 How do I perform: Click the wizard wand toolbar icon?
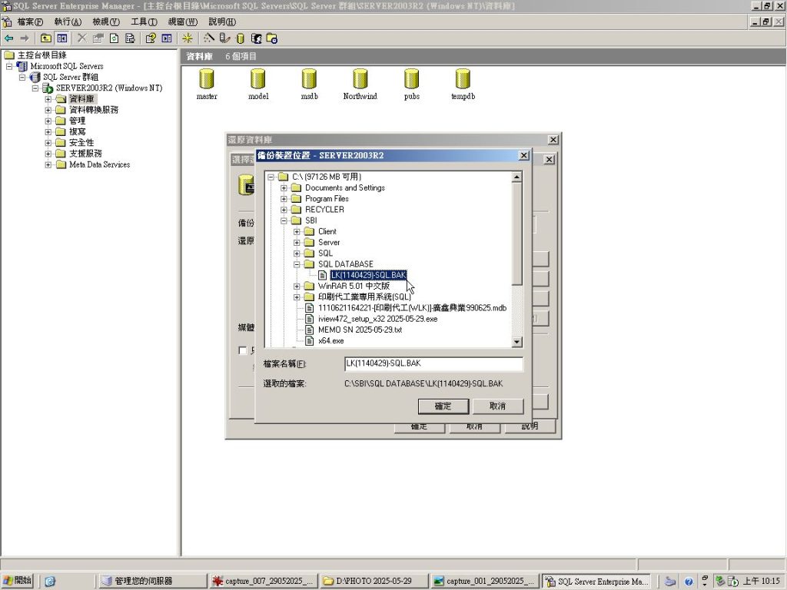[x=209, y=38]
